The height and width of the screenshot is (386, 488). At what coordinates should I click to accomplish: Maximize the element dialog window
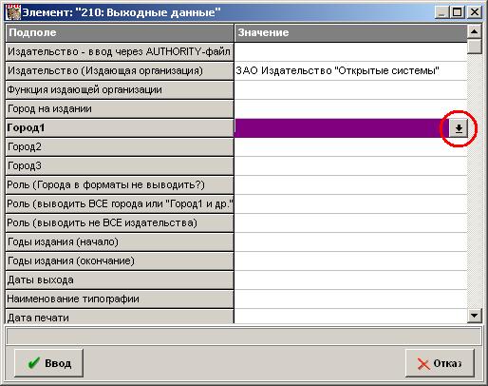(457, 12)
